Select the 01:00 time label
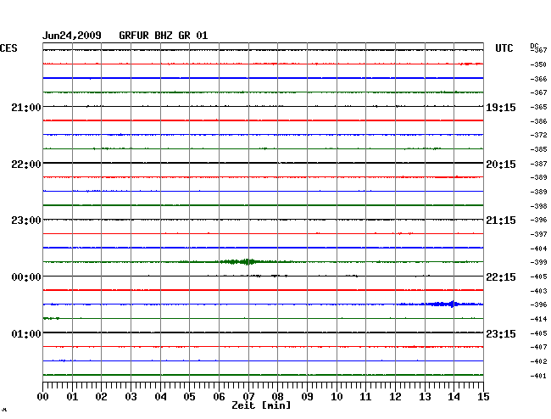551x419 pixels. point(26,333)
